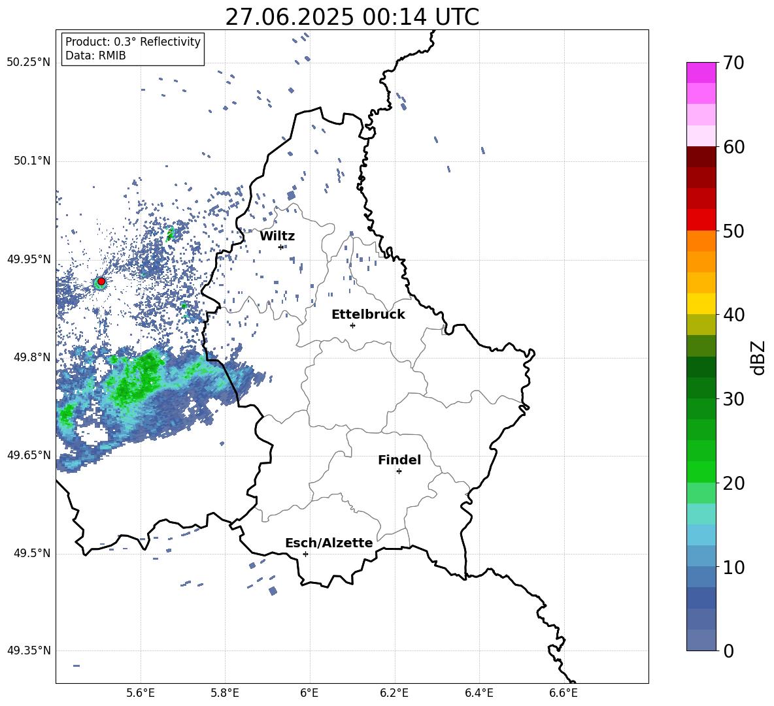Click the 6°E longitude label
This screenshot has height=706, width=774.
click(x=309, y=693)
